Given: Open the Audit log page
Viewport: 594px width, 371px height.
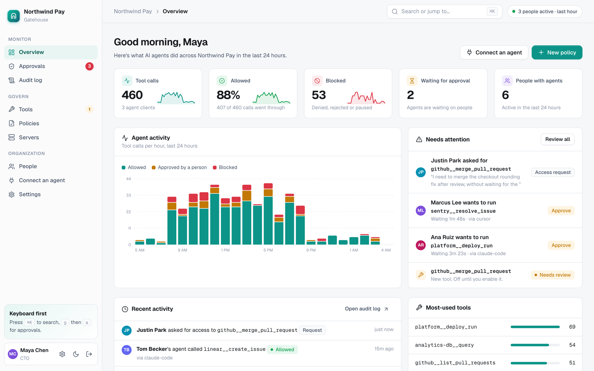Looking at the screenshot, I should [51, 80].
